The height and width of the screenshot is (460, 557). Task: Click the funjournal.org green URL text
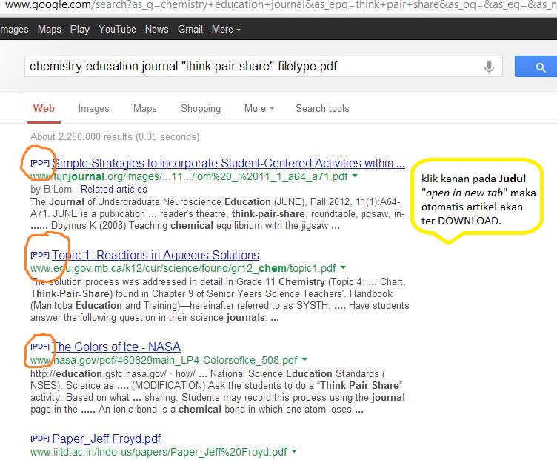click(189, 176)
